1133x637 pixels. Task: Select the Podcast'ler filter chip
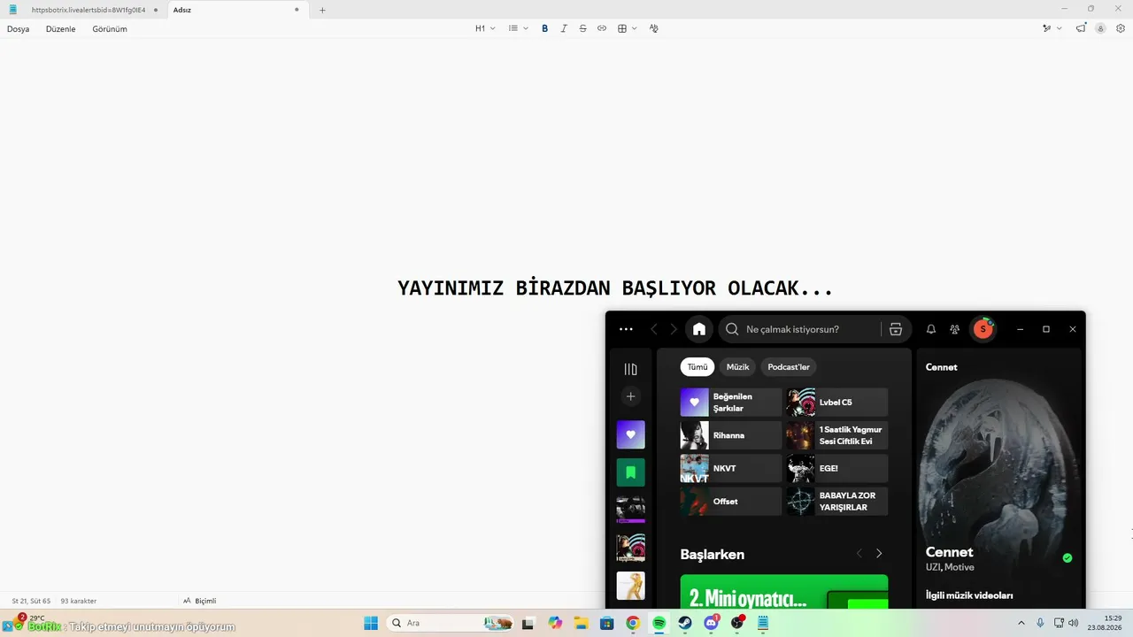789,367
